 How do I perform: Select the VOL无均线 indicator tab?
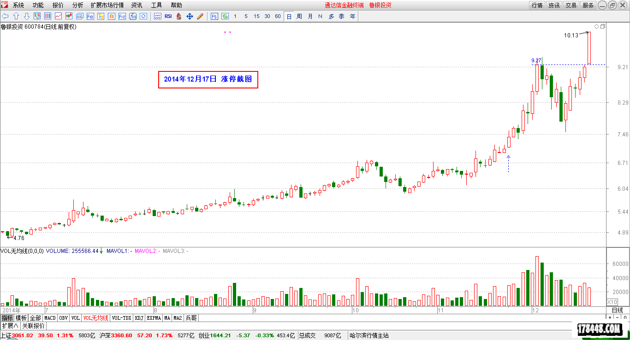pyautogui.click(x=96, y=318)
